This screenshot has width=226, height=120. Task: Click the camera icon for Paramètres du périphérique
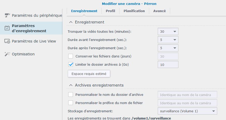coord(7,15)
